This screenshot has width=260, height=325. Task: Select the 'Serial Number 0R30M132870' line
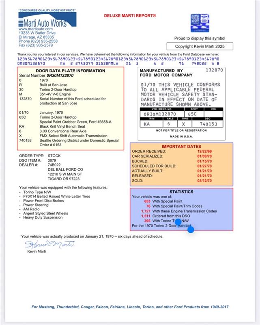tap(46, 76)
